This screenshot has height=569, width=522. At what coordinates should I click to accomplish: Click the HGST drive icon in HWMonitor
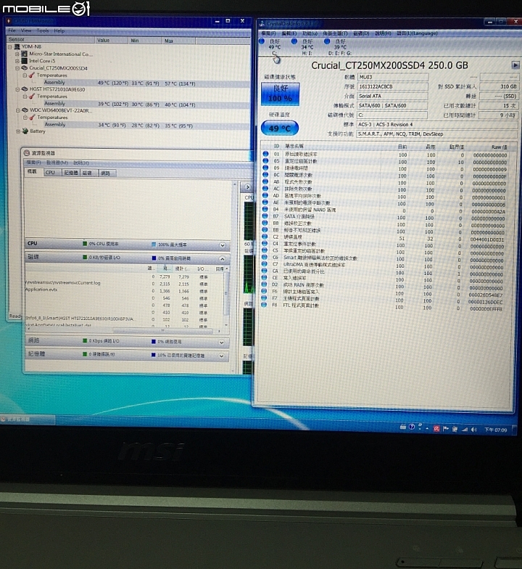pyautogui.click(x=25, y=89)
